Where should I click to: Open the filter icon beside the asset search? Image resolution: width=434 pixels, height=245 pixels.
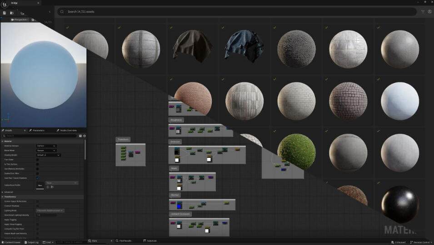coord(423,12)
